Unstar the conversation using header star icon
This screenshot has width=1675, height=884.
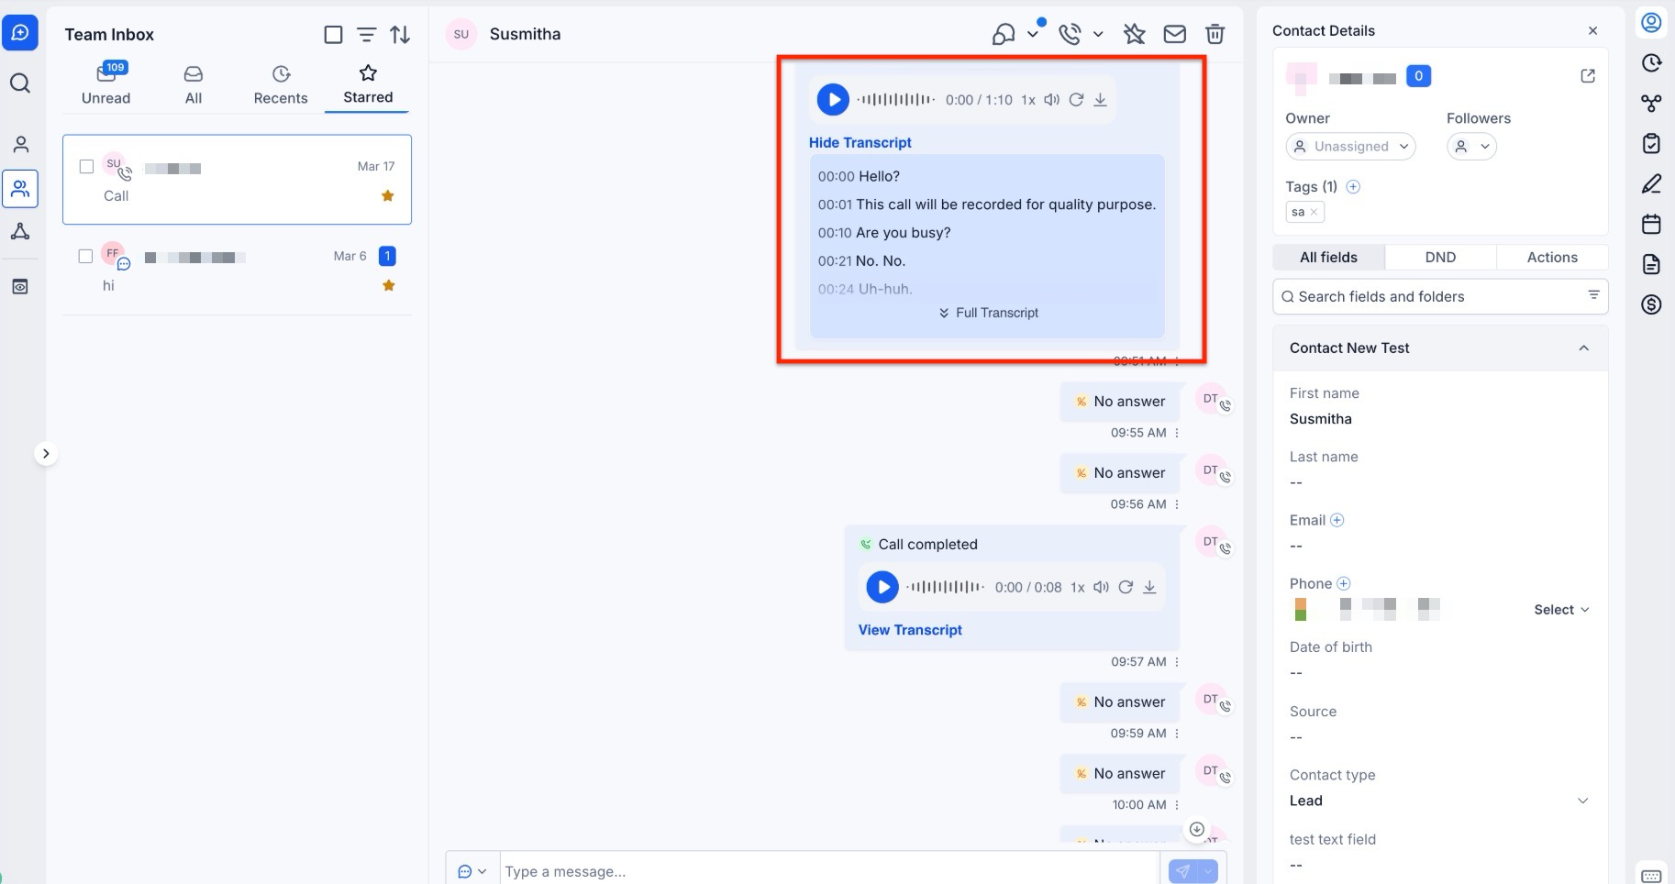point(1135,35)
